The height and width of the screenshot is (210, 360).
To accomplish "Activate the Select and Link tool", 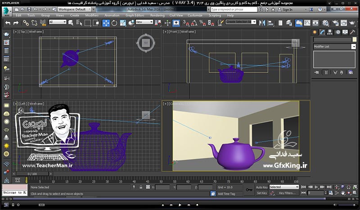I will (x=26, y=23).
